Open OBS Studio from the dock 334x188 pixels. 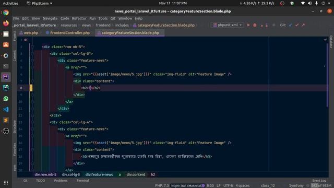(x=6, y=131)
